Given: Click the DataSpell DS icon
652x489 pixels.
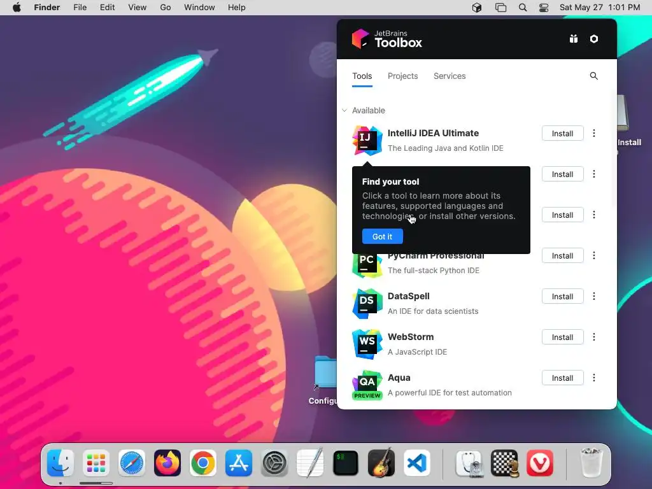Looking at the screenshot, I should click(367, 304).
